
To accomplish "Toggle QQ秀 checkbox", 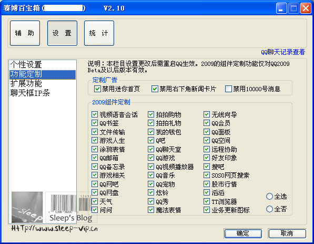I will [x=151, y=201].
